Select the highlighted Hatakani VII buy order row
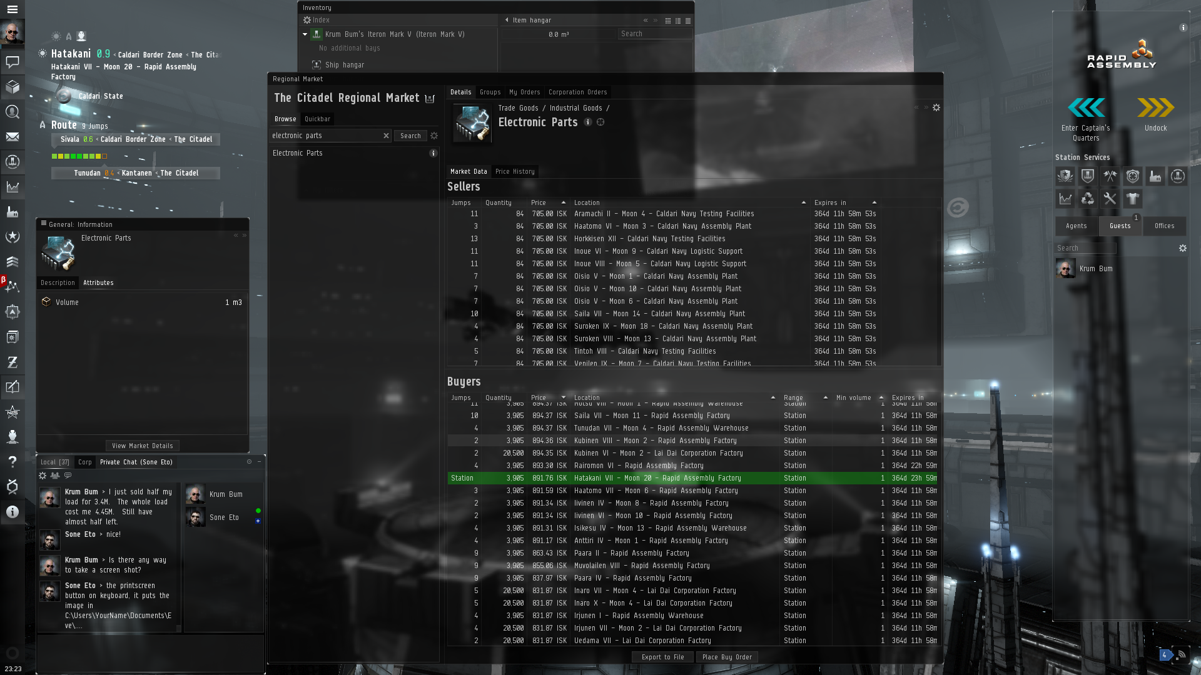This screenshot has height=675, width=1201. (x=693, y=478)
